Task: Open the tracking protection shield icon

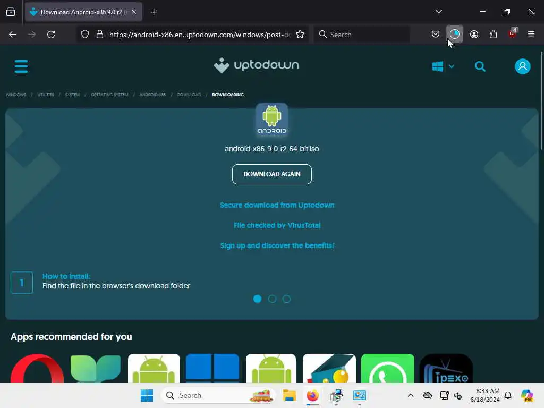Action: [85, 35]
